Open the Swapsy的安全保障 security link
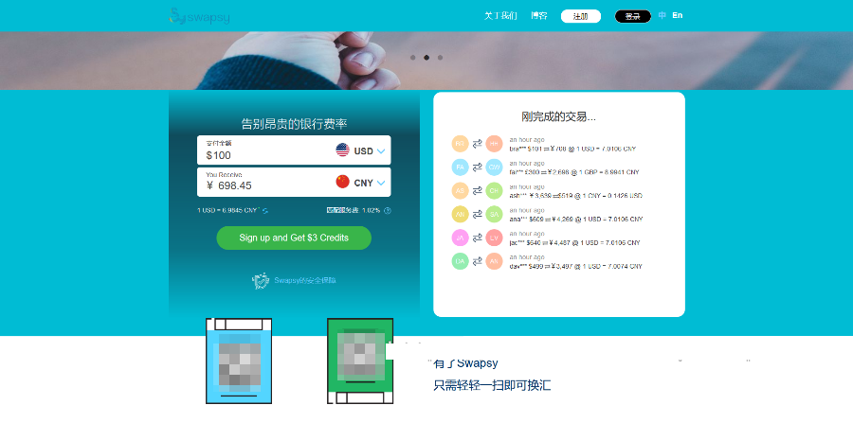This screenshot has width=853, height=423. click(304, 281)
